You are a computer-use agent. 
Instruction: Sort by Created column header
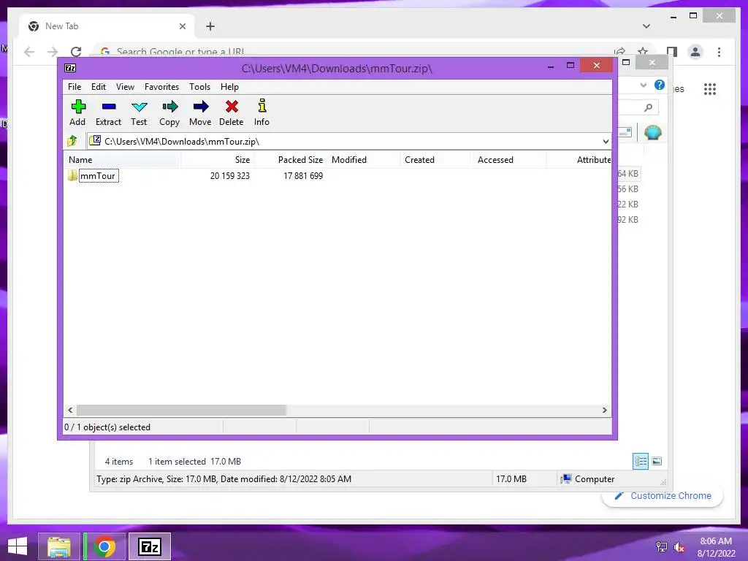[437, 160]
